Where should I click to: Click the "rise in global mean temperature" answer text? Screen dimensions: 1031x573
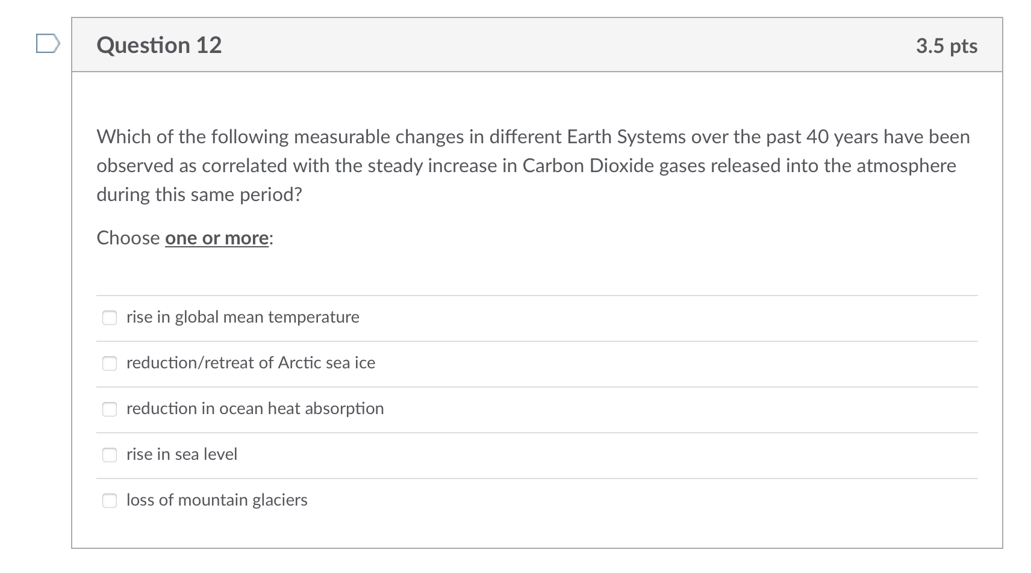[243, 317]
